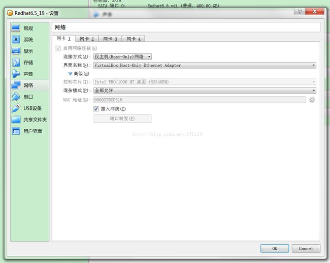Switch to the 网卡 2 tab
Viewport: 330px width, 263px height.
tap(87, 39)
